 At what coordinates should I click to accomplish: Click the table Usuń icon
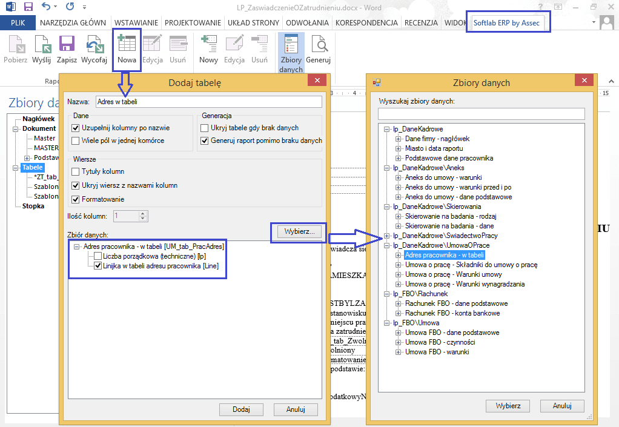(178, 44)
